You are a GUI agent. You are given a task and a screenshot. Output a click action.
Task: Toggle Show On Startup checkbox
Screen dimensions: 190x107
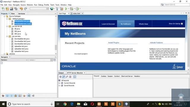click(182, 24)
